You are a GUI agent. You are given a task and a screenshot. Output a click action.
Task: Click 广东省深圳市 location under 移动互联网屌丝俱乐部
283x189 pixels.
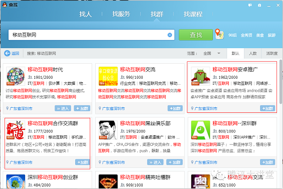point(113,162)
